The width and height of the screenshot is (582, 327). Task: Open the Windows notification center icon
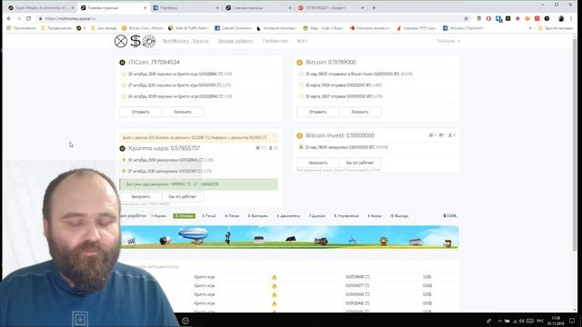point(572,321)
